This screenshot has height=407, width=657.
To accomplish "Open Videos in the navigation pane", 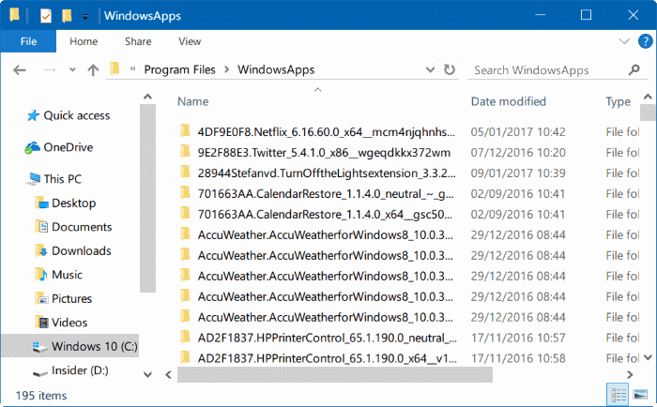I will [x=62, y=323].
